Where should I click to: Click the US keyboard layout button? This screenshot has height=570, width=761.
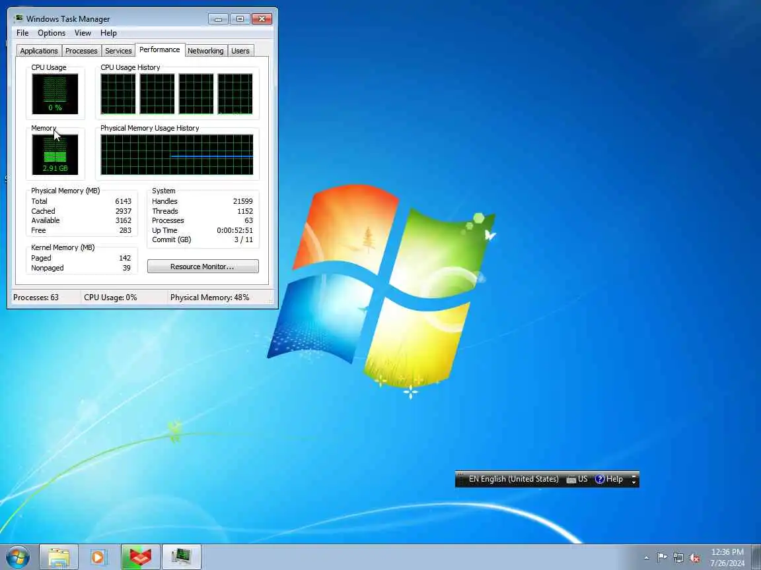coord(577,479)
